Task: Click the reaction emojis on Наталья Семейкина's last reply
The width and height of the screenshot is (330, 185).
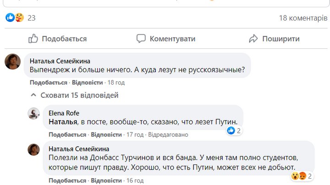Action: coord(299,176)
